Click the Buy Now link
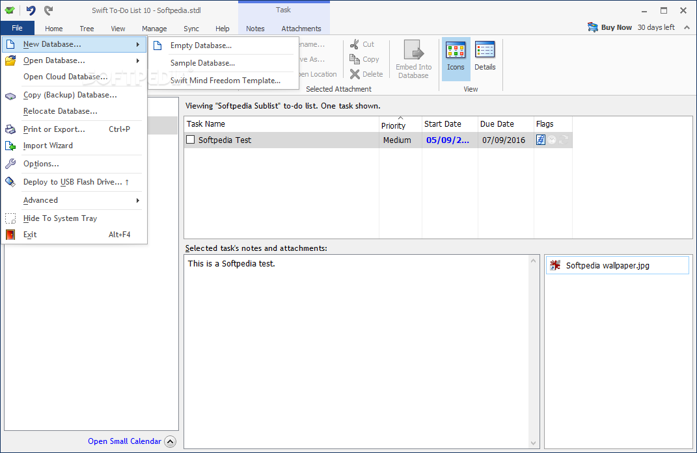The height and width of the screenshot is (453, 697). [x=616, y=27]
